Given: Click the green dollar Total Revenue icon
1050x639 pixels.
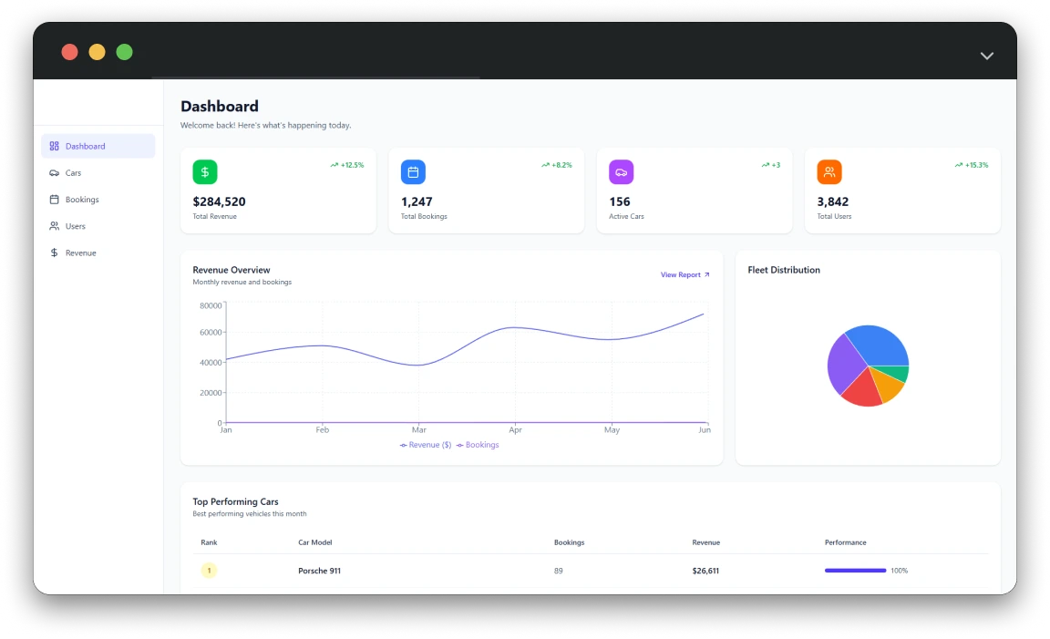Looking at the screenshot, I should [x=205, y=172].
